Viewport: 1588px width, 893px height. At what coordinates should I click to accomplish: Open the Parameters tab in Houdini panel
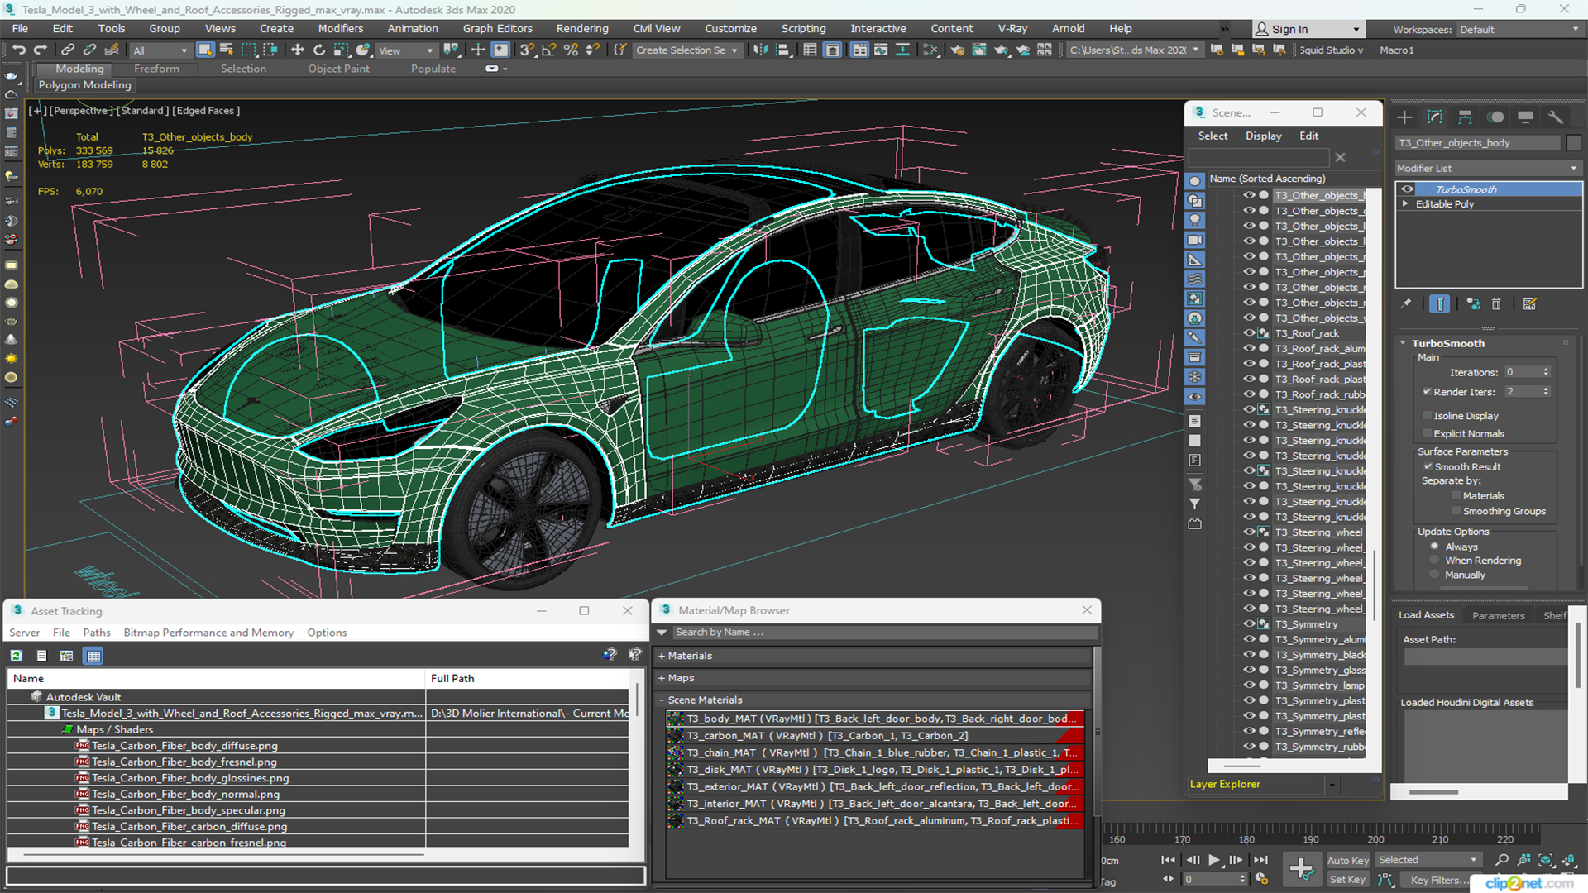click(x=1498, y=615)
